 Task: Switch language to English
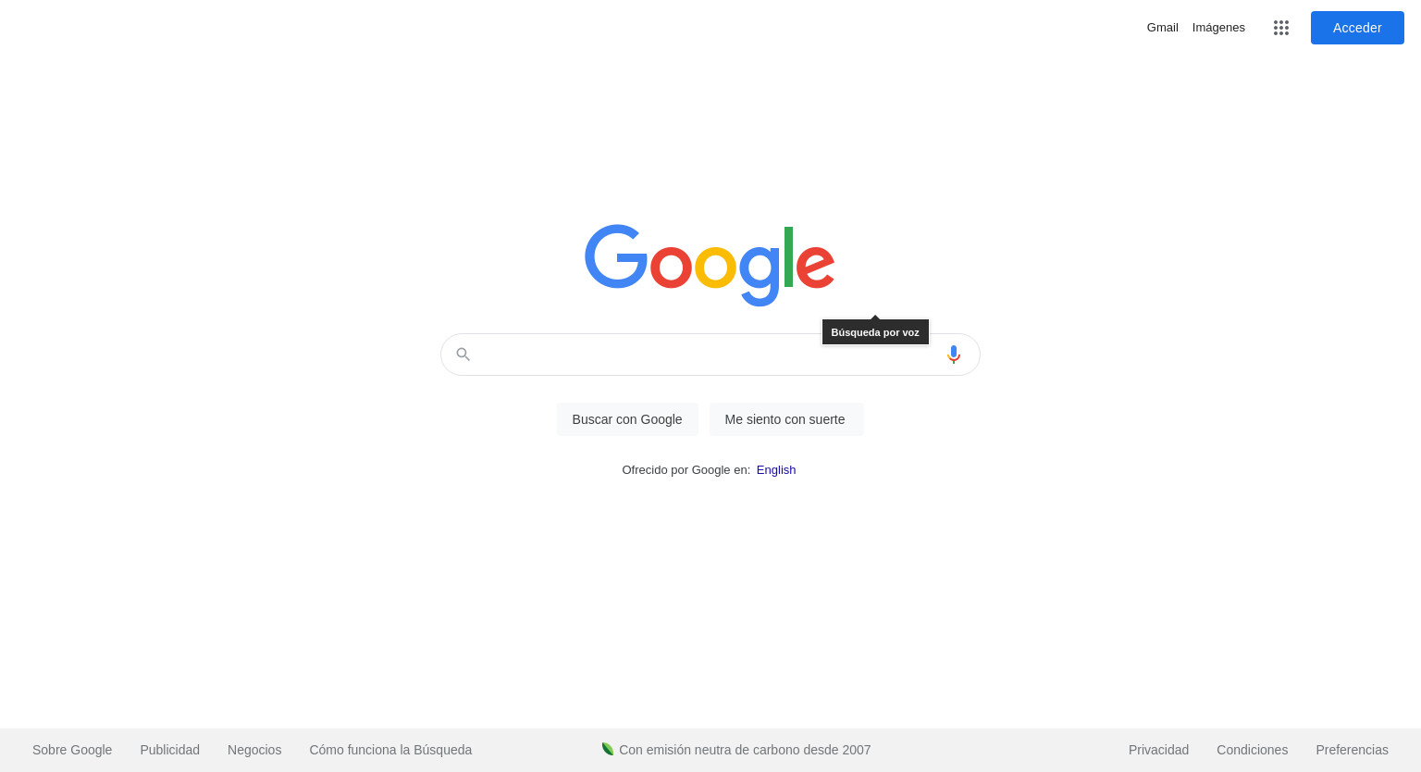776,470
